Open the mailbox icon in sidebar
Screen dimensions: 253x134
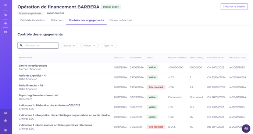[6, 32]
